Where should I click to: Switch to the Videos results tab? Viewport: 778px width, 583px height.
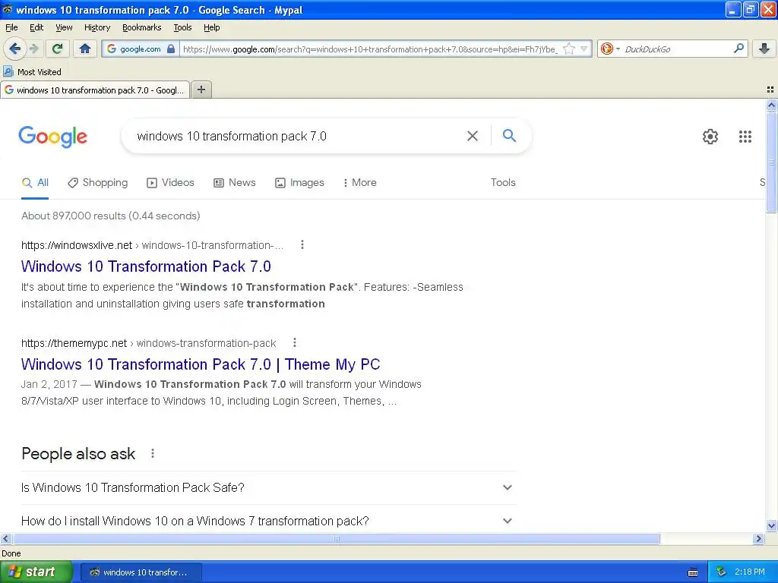tap(170, 182)
